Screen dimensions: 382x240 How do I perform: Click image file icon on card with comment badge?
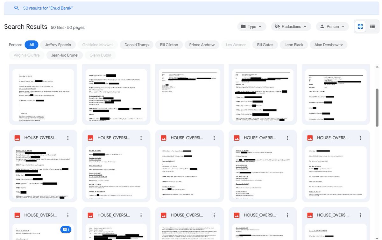(18, 215)
